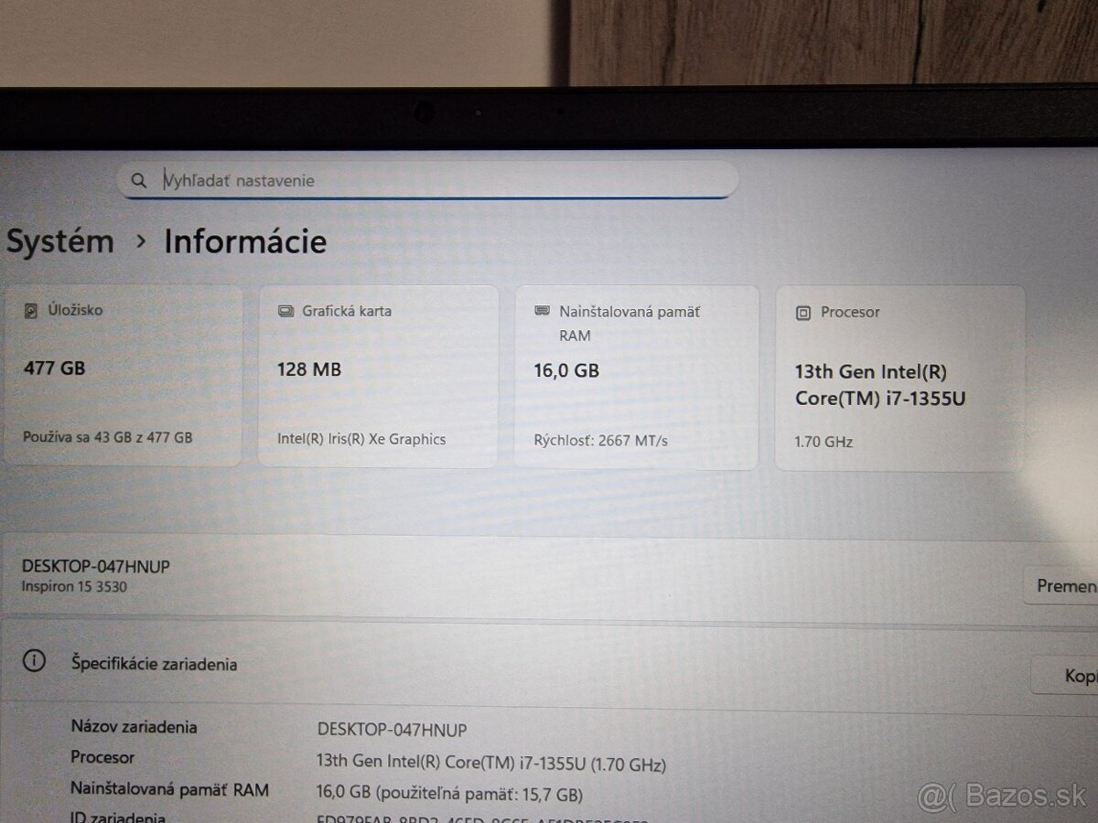Expand the Špecifikácie zariadenia section

point(156,664)
